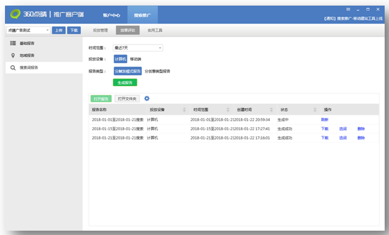Screen dimensions: 389x235
Task: Click the 360点睛 green logo
Action: [15, 14]
